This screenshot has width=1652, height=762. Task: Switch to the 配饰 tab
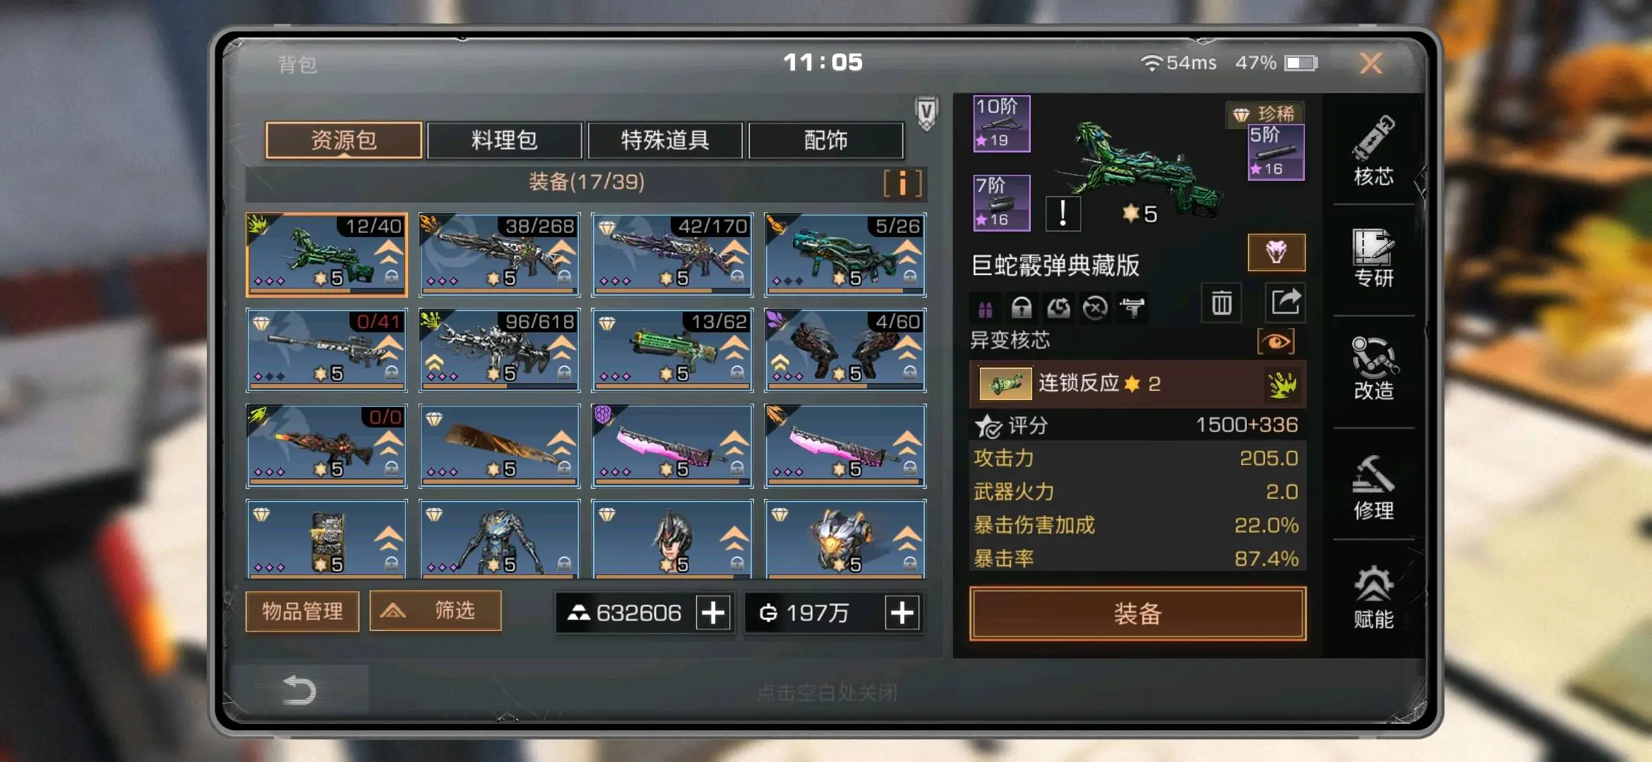coord(825,140)
